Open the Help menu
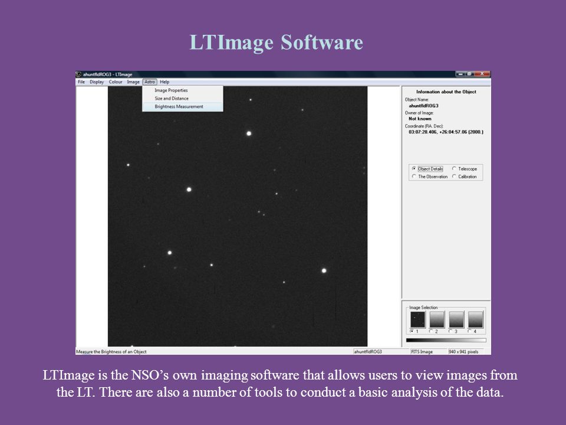The width and height of the screenshot is (566, 425). [x=164, y=82]
